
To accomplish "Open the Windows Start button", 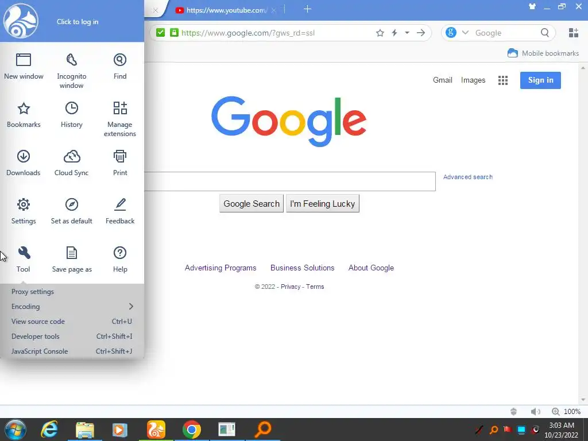I will [x=15, y=430].
